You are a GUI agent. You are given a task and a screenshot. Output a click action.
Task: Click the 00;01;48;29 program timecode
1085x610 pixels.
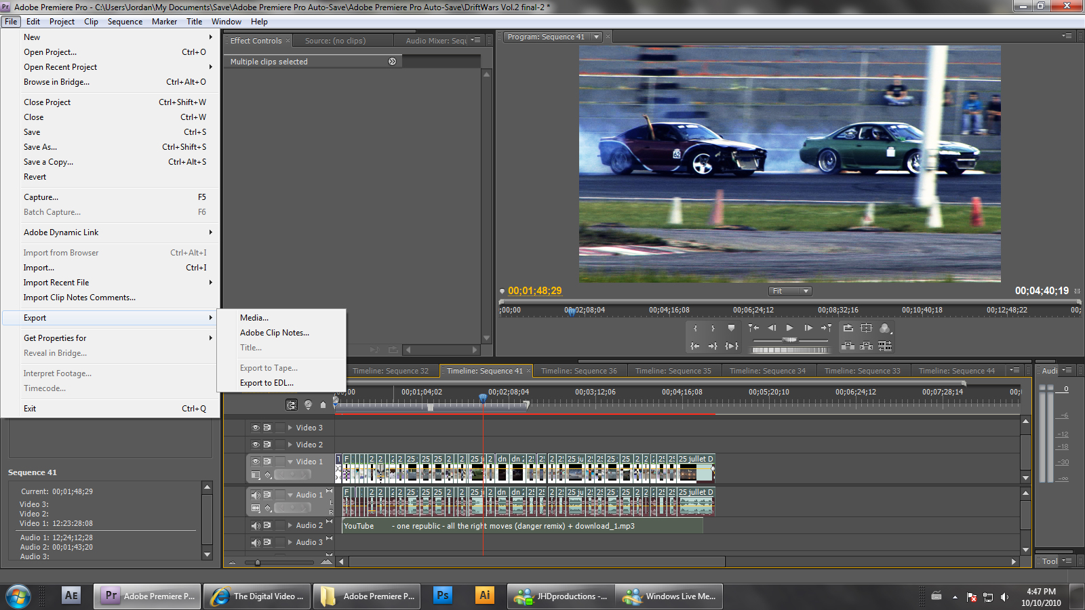coord(534,291)
